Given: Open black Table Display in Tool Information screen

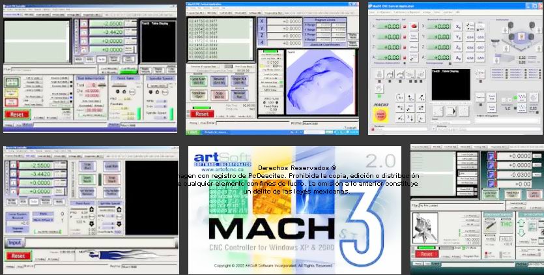Looking at the screenshot, I should click(158, 41).
